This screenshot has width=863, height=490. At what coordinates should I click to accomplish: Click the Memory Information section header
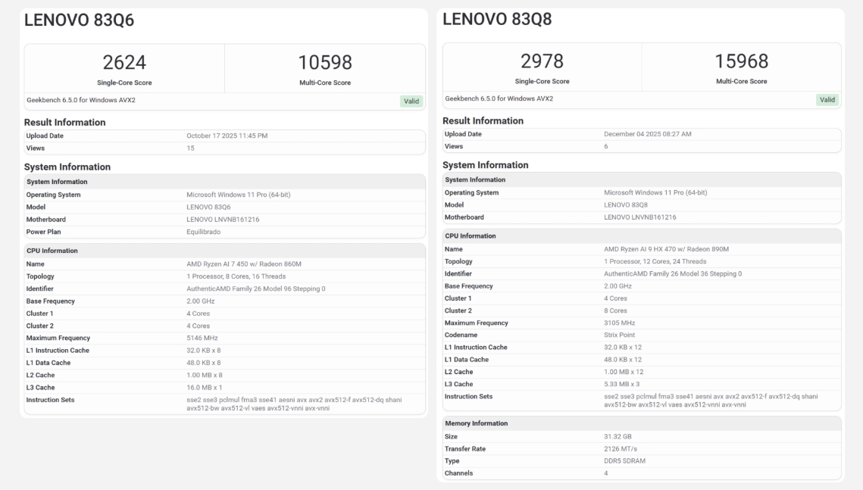pos(477,423)
